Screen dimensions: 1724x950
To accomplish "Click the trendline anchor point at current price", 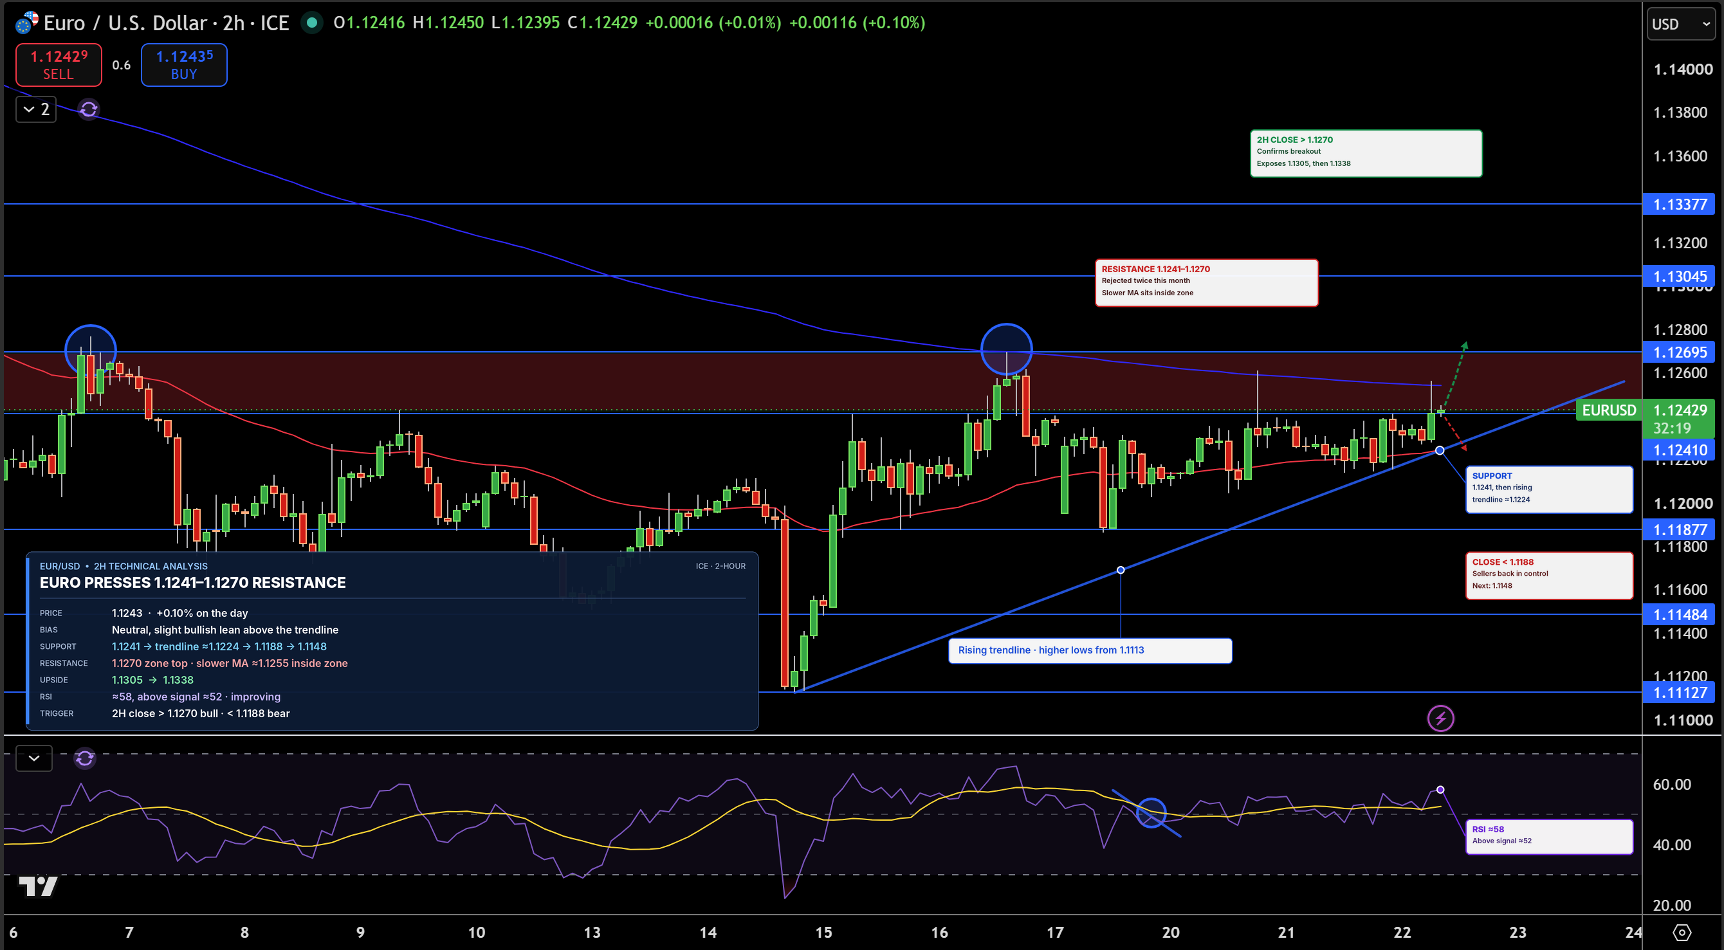I will [1440, 450].
